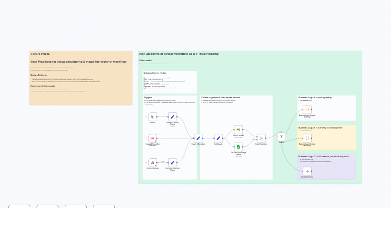This screenshot has width=391, height=235.
Task: Select the Normalize Webhook Trigger node
Action: pyautogui.click(x=172, y=163)
